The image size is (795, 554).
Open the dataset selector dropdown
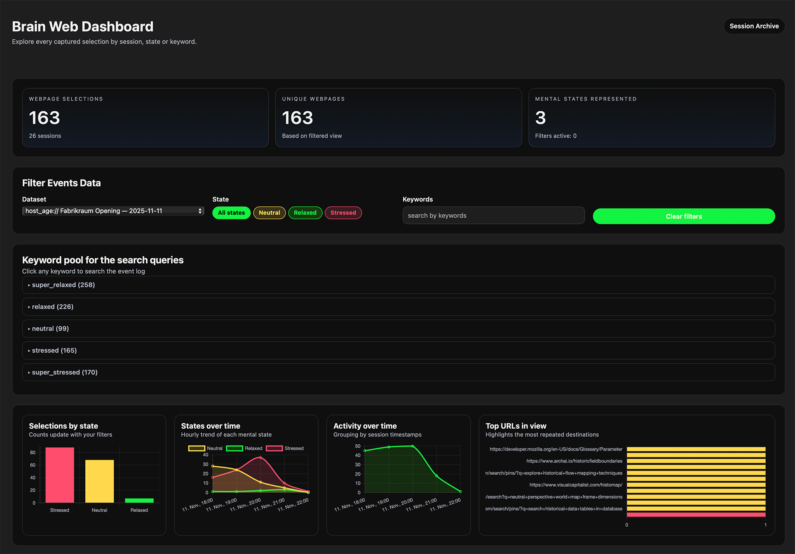click(x=113, y=211)
